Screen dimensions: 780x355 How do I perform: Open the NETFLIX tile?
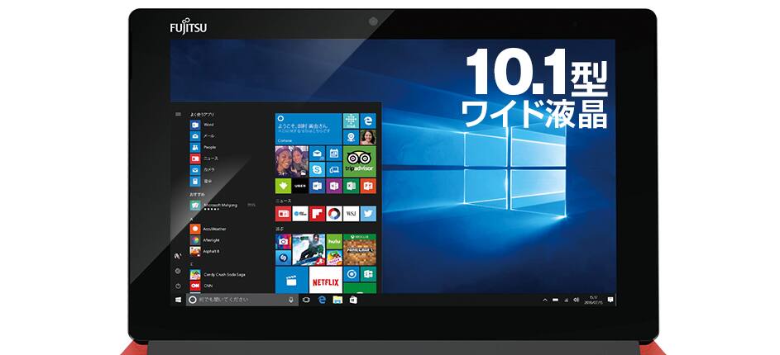click(x=325, y=280)
